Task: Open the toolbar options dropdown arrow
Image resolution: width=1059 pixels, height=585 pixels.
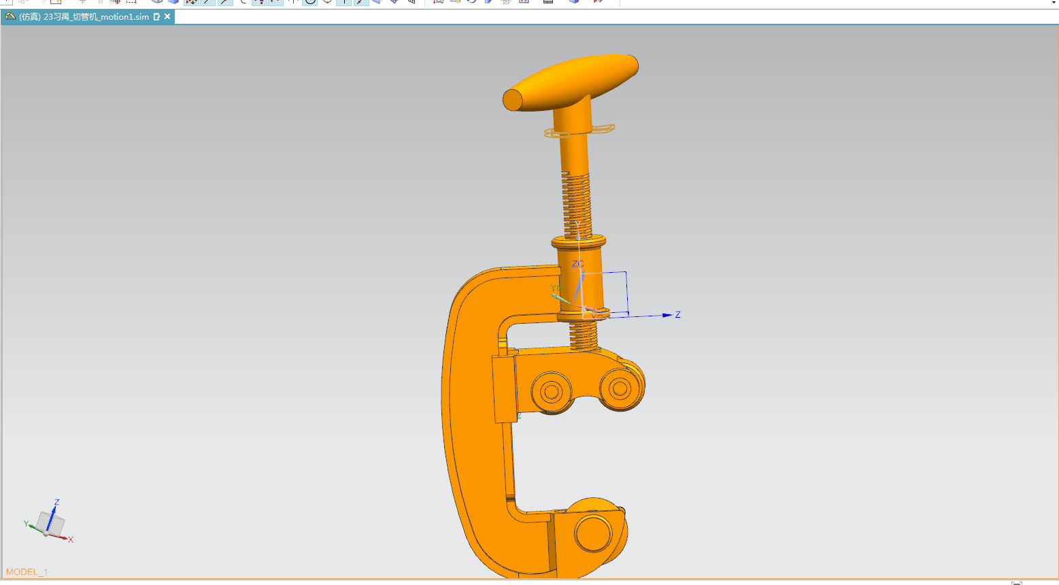Action: (1054, 3)
